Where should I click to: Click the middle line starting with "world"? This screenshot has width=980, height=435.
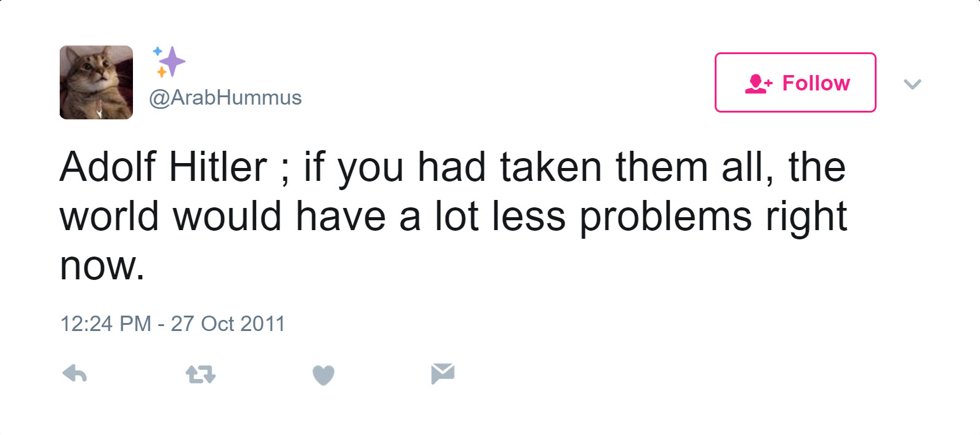coord(454,217)
